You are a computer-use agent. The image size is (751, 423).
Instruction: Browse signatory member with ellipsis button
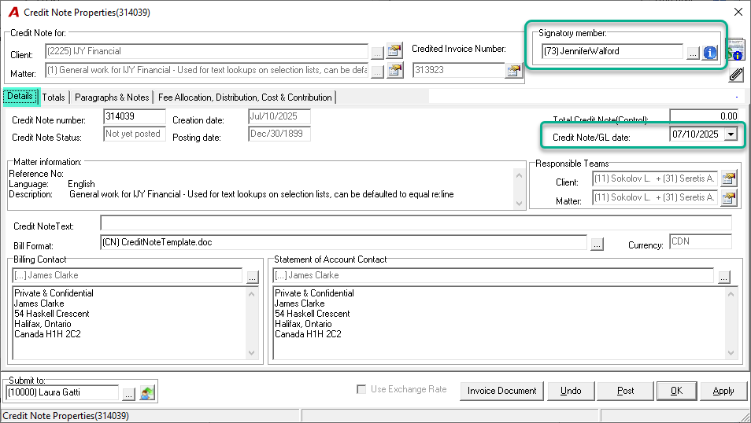tap(693, 53)
